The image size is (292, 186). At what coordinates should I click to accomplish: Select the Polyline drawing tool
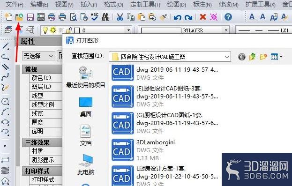point(5,57)
